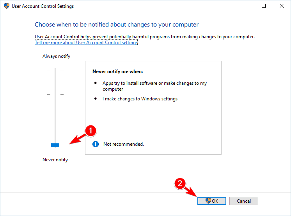This screenshot has width=291, height=216.
Task: Open 'Tell me more about User Account Control settings' link
Action: [x=86, y=43]
